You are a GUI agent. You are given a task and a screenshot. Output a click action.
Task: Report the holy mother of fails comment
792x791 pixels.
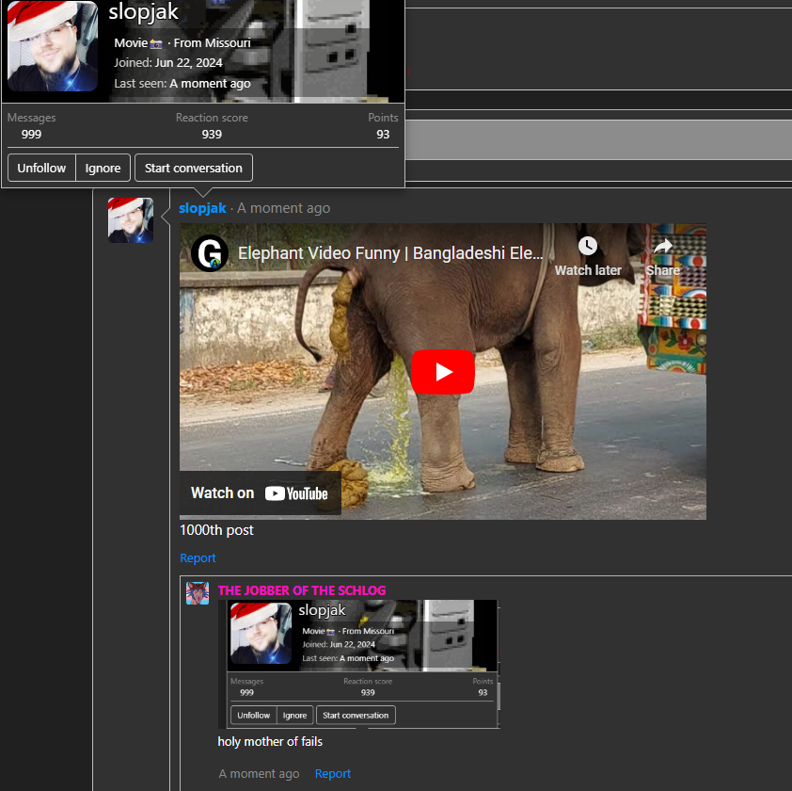click(332, 774)
